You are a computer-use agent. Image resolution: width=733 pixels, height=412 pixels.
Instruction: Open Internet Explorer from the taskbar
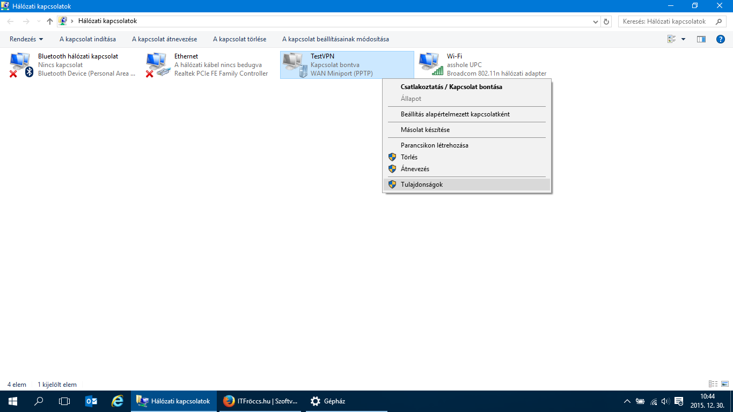[117, 401]
